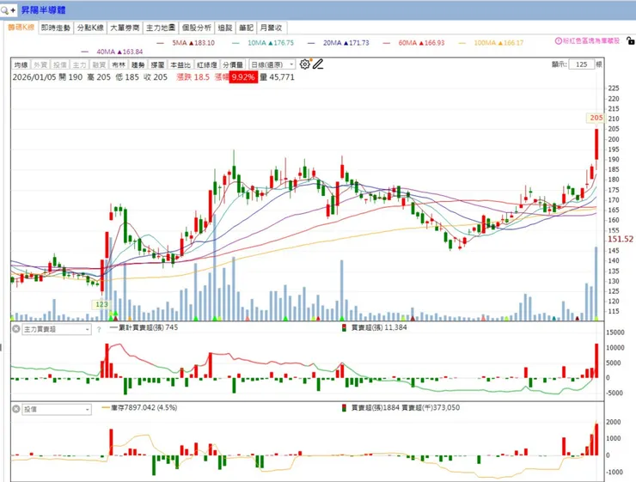This screenshot has width=636, height=482.
Task: Switch to the 個股分析 tab
Action: pyautogui.click(x=196, y=27)
